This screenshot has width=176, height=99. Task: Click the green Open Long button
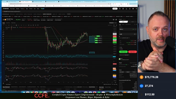point(123,52)
